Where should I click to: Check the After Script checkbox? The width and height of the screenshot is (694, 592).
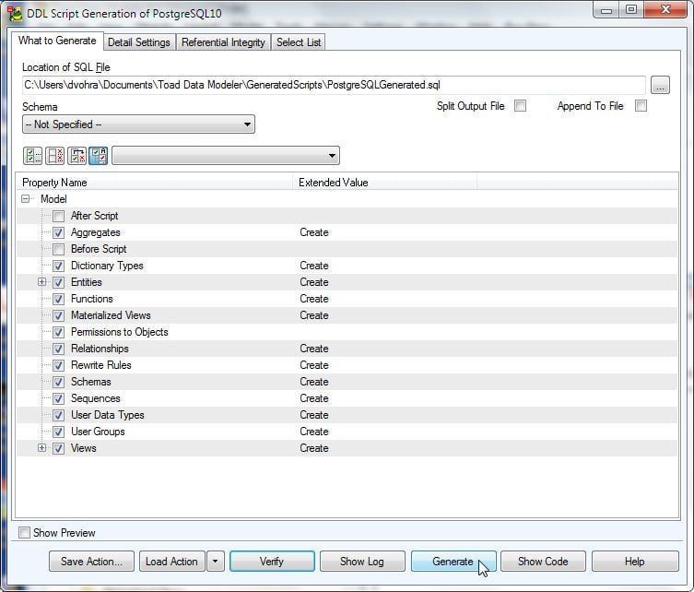coord(58,216)
